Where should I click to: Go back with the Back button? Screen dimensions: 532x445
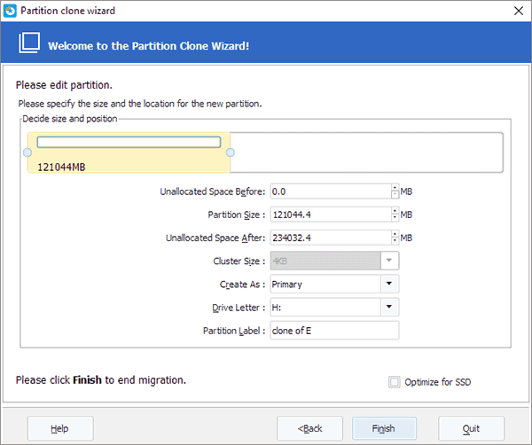click(x=310, y=428)
